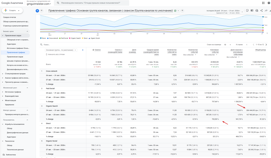Collapse the Бизнес-цели section
This screenshot has width=271, height=158.
tap(27, 31)
